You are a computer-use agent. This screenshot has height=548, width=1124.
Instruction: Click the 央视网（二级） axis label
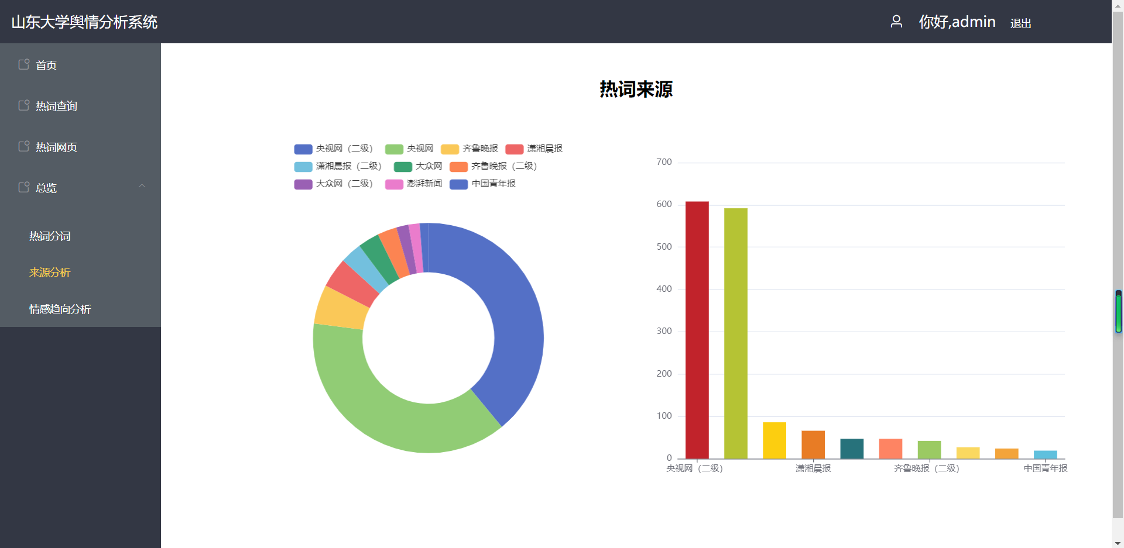(695, 468)
